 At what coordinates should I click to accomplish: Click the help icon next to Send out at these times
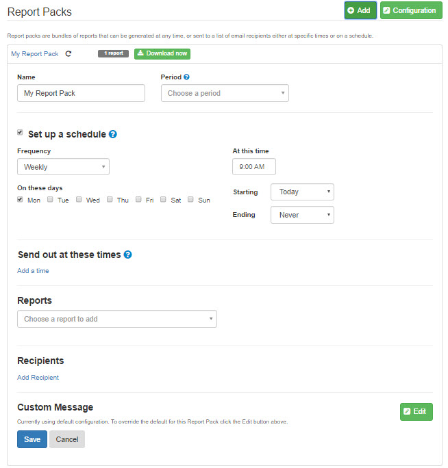(x=127, y=255)
